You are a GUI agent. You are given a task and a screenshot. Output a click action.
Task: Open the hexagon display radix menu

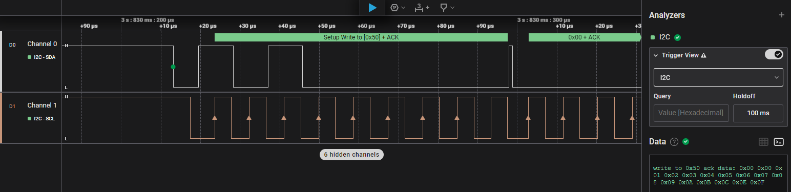click(398, 8)
